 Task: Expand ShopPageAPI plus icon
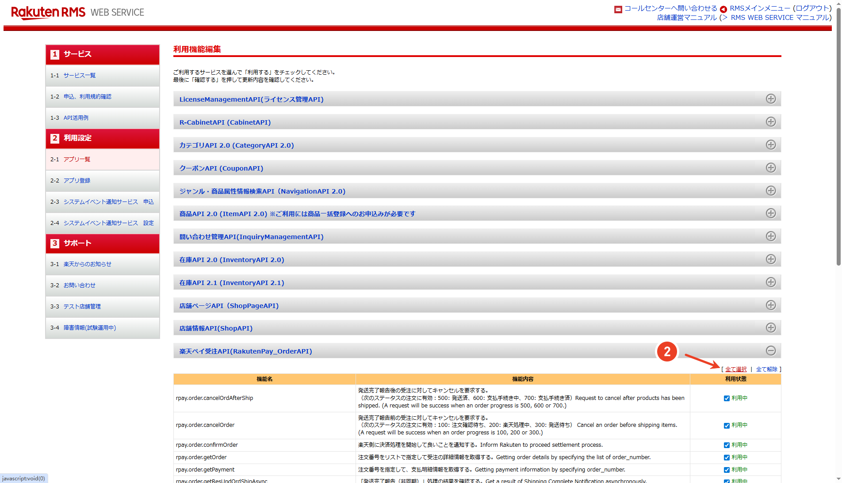point(771,305)
